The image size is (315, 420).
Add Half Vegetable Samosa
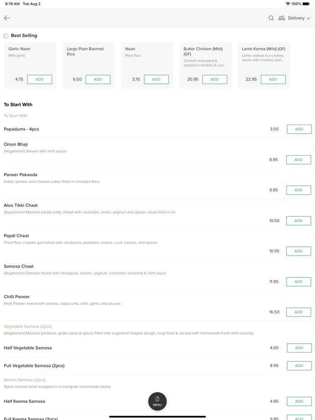[299, 348]
